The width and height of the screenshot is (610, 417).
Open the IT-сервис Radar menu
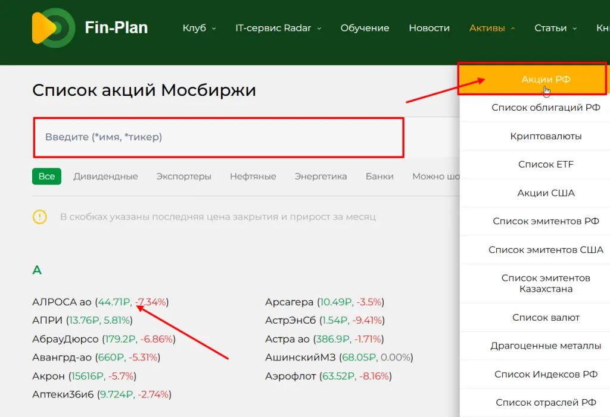(273, 28)
